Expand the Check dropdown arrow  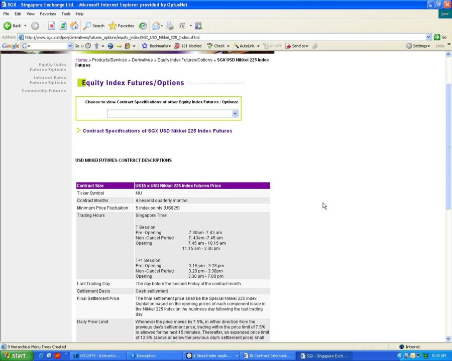(229, 46)
